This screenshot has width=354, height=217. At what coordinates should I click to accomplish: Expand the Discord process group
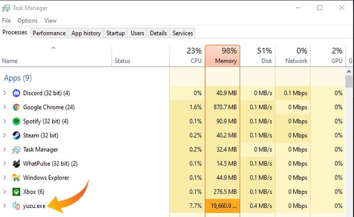(x=5, y=93)
